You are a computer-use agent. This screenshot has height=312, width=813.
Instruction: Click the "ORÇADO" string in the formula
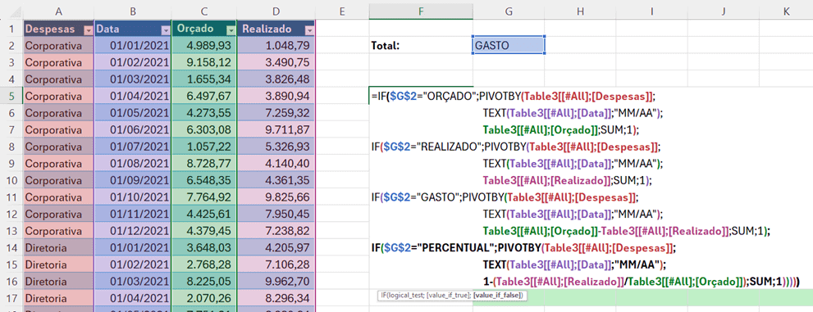[450, 97]
